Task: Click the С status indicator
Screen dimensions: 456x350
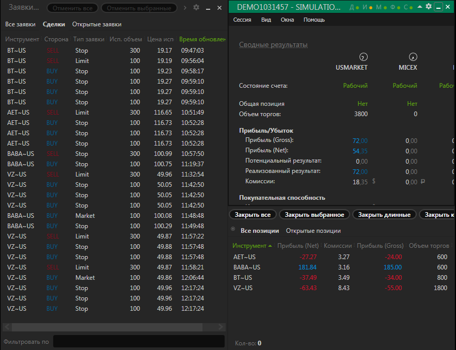Action: (408, 7)
